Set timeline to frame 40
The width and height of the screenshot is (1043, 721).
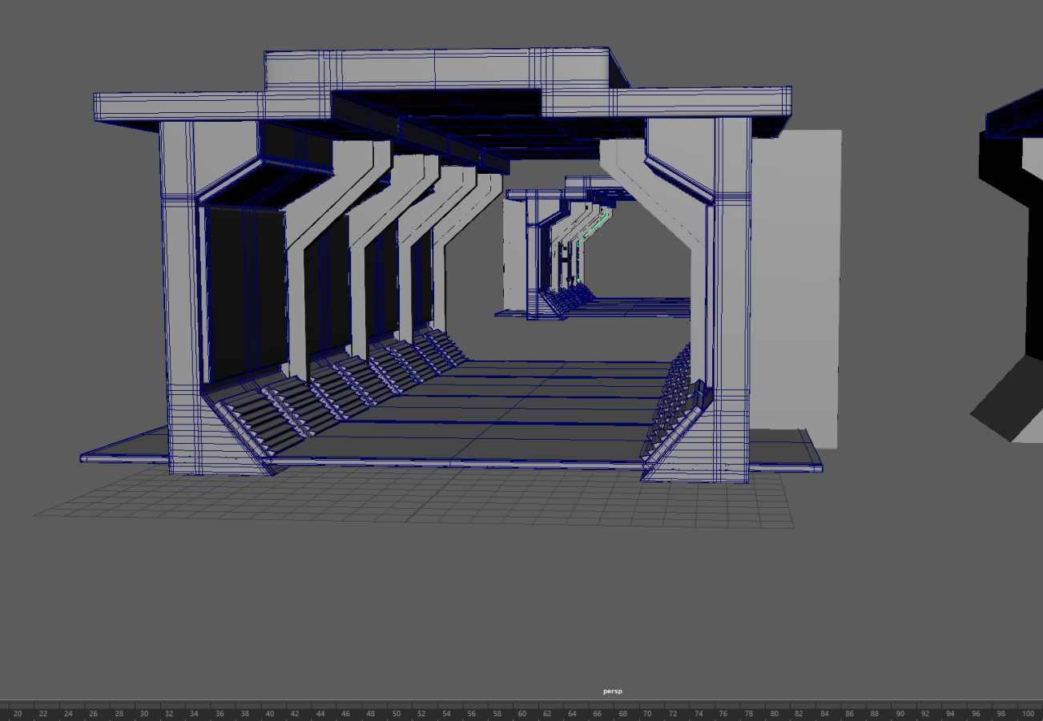click(x=269, y=713)
